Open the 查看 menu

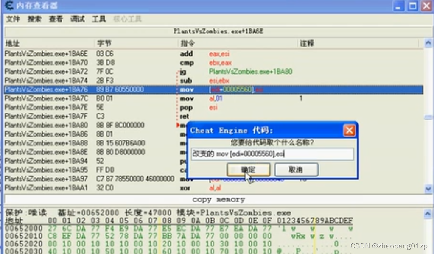click(x=56, y=19)
